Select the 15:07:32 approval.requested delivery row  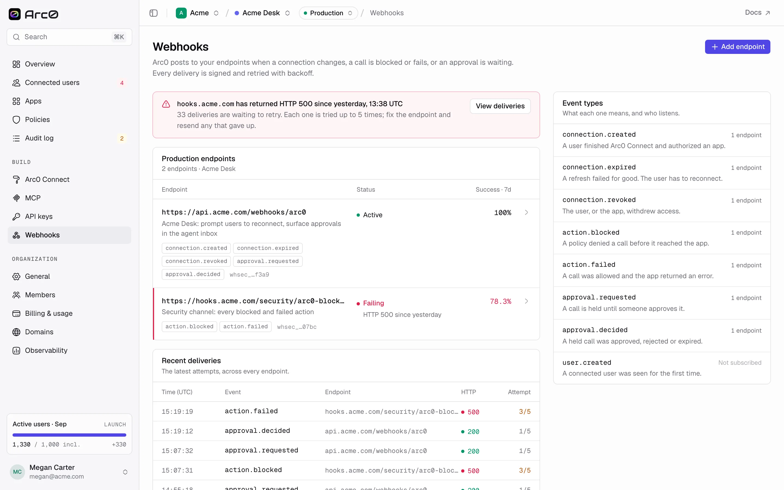tap(346, 451)
